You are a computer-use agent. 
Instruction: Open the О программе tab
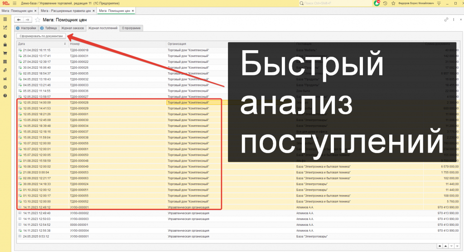pos(131,28)
